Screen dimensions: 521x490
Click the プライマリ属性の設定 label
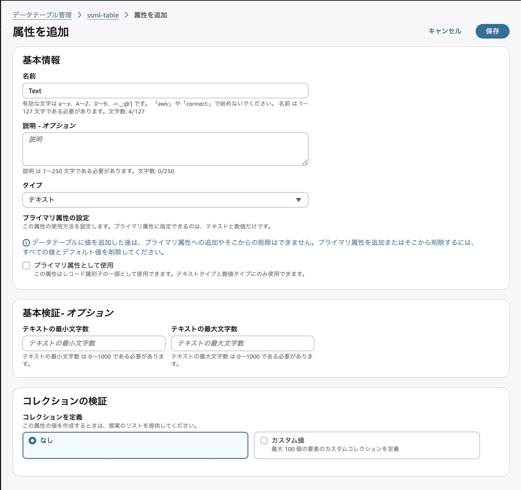click(x=56, y=218)
